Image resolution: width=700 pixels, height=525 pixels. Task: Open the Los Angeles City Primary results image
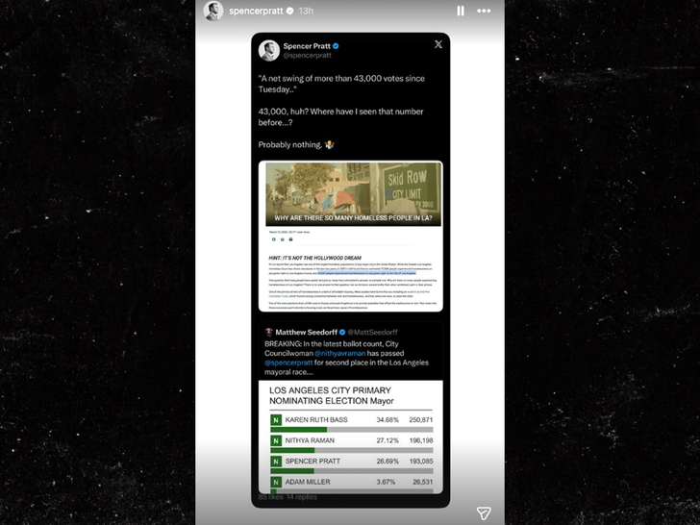coord(351,437)
